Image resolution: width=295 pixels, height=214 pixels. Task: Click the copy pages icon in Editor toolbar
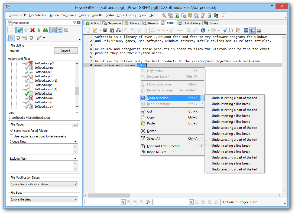coord(231,30)
